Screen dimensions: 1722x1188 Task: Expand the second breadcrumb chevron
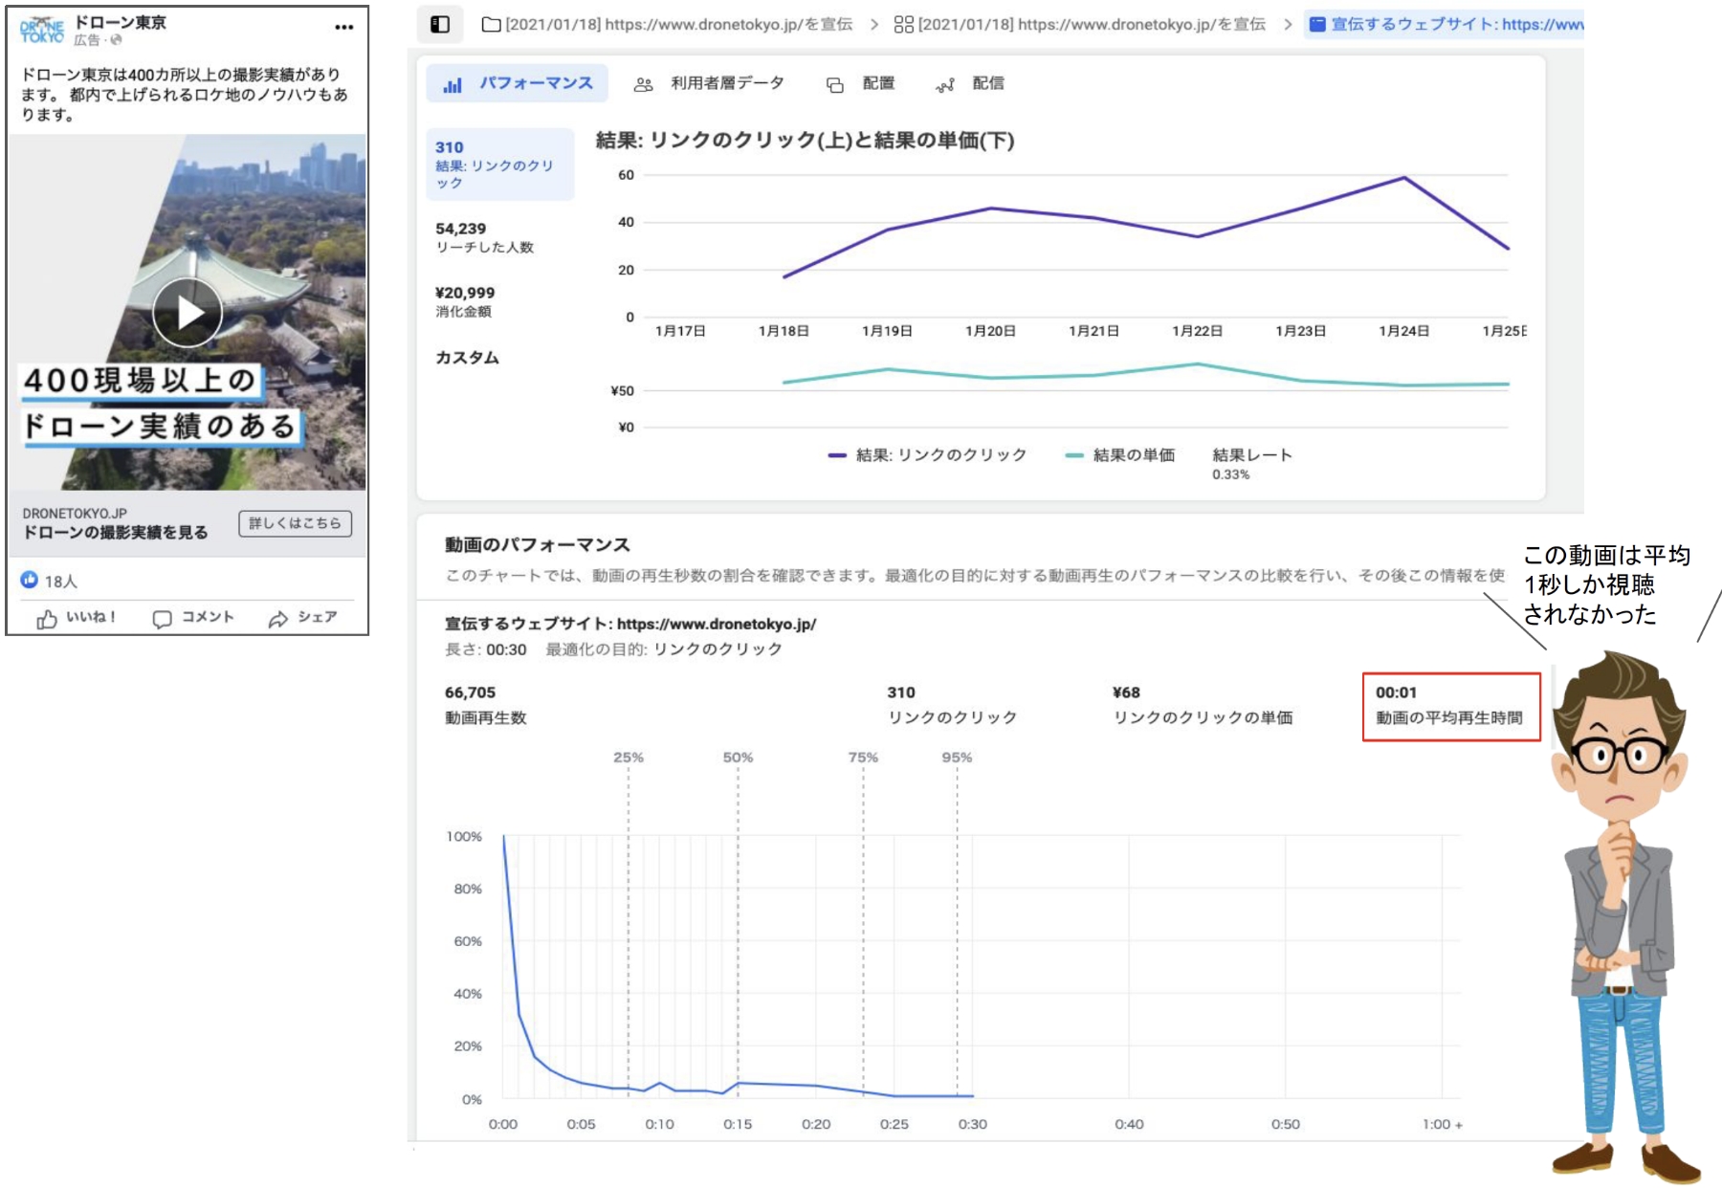tap(1288, 25)
